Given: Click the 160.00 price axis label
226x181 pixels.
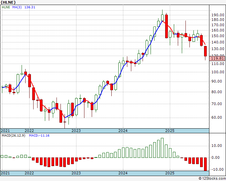Looking at the screenshot, I should 218,30.
